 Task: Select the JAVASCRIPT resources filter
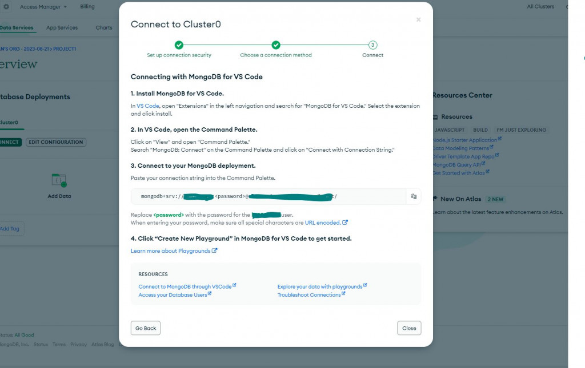point(449,130)
